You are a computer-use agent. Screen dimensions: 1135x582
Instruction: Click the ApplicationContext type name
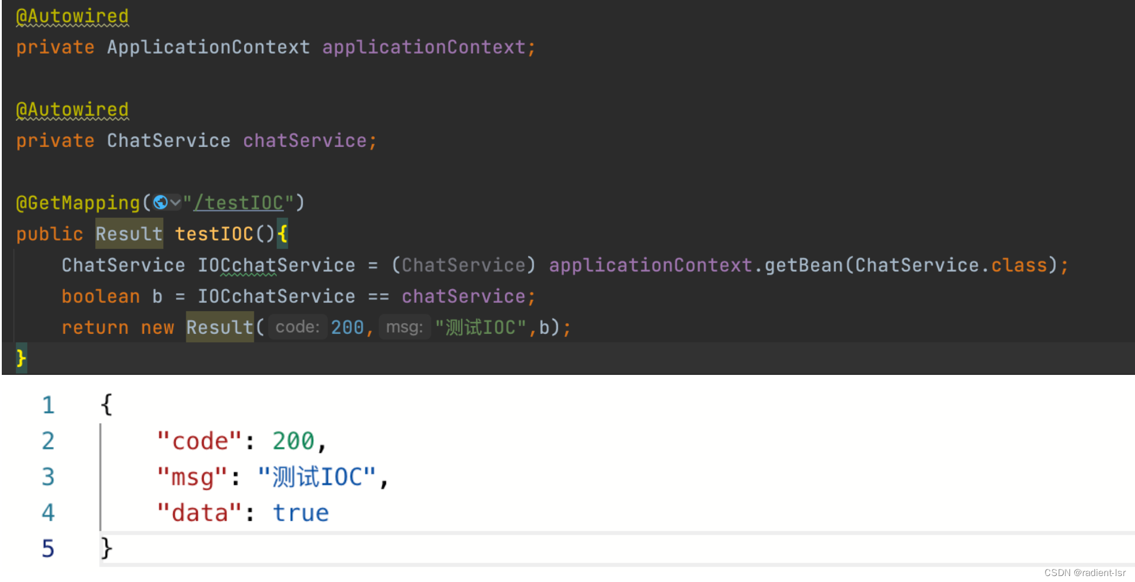208,47
